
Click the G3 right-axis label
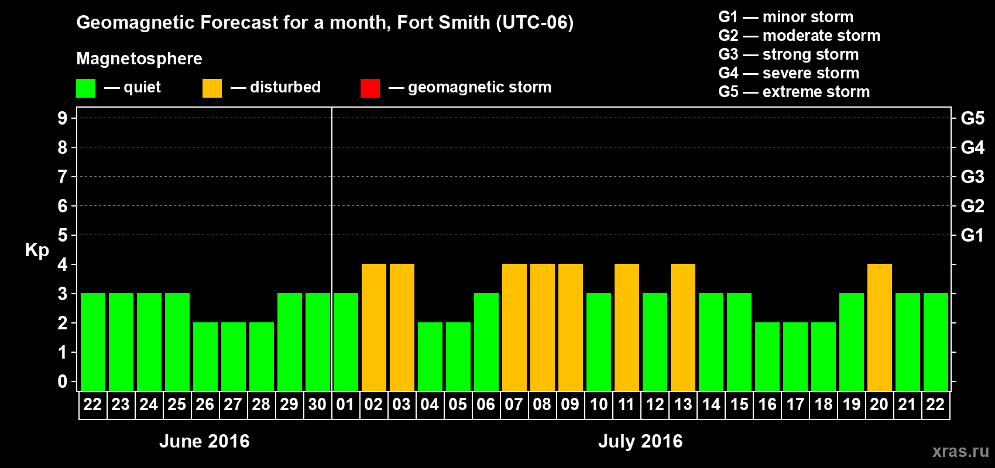click(x=973, y=177)
